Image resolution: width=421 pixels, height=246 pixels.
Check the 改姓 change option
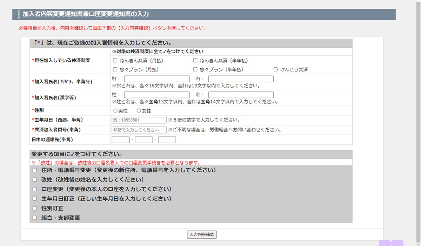34,180
